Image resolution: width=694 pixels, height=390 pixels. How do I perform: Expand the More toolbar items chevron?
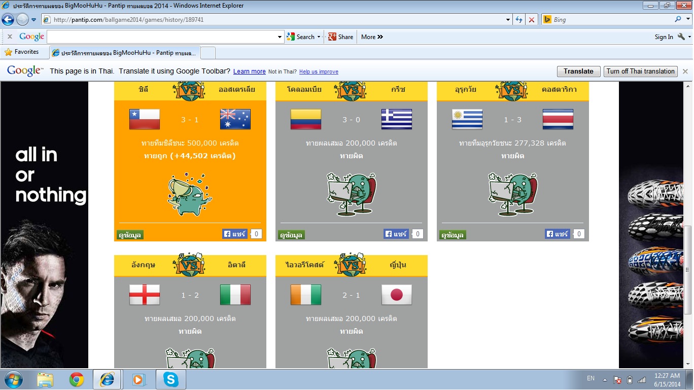tap(372, 37)
